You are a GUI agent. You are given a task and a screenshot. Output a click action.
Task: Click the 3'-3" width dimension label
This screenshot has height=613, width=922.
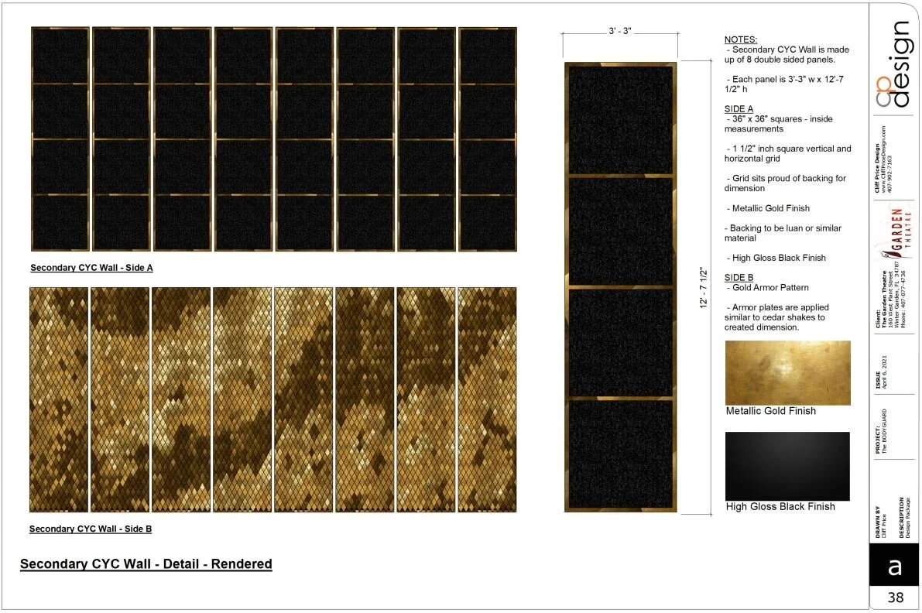pos(619,30)
